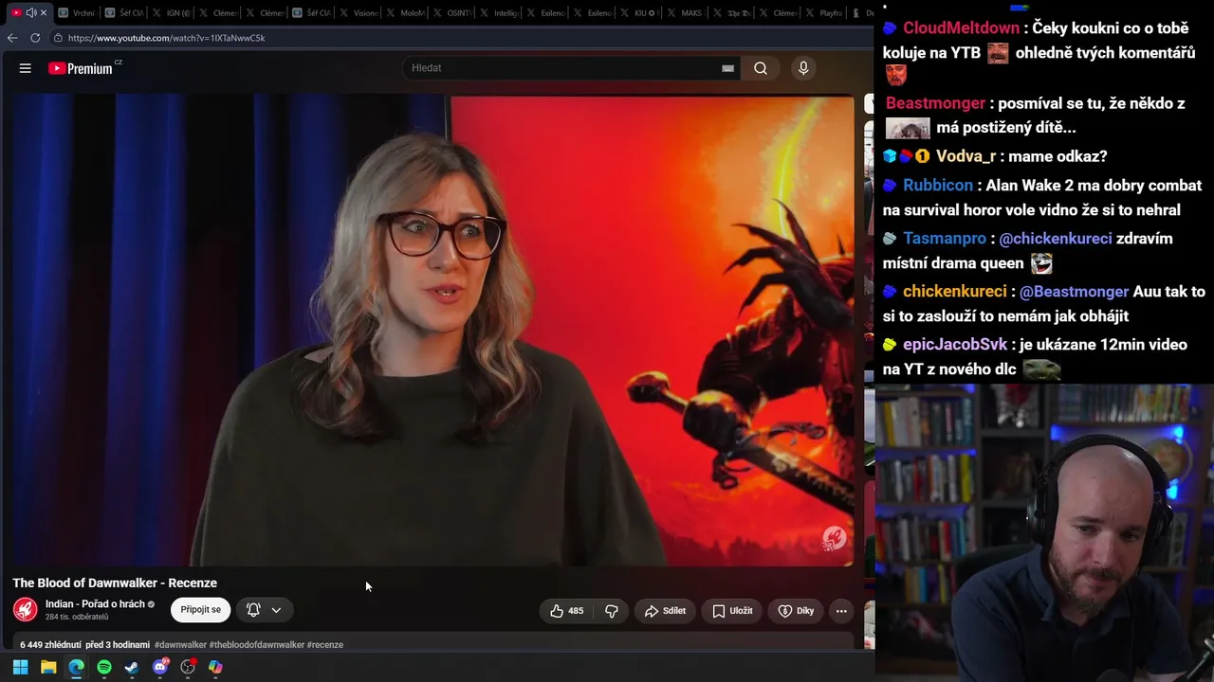Open the colorful Copilot taskbar icon
This screenshot has width=1214, height=682.
point(215,667)
